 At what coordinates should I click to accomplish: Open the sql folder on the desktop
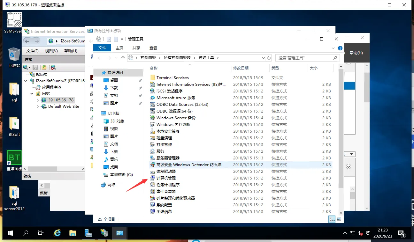point(14,92)
